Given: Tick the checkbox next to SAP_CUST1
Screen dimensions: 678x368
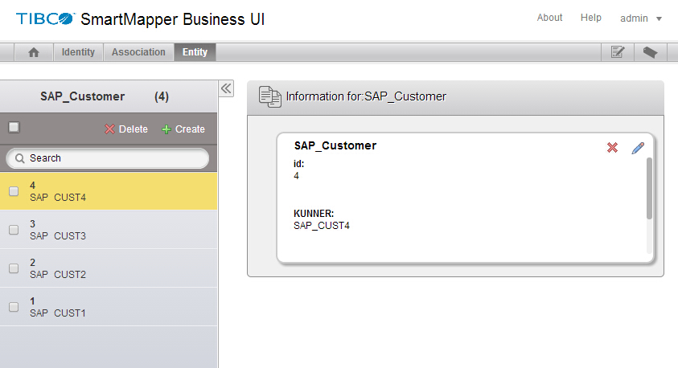Looking at the screenshot, I should [14, 307].
